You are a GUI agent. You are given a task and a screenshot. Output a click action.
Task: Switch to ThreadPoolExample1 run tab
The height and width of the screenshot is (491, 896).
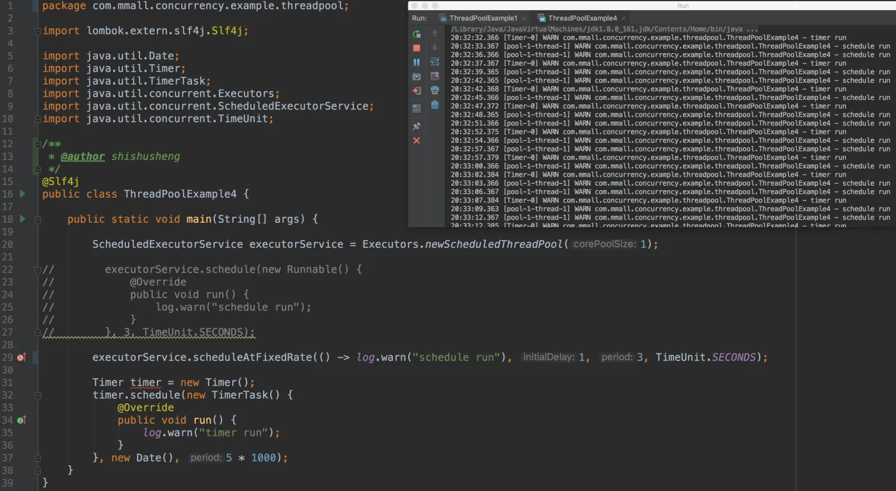(x=483, y=18)
